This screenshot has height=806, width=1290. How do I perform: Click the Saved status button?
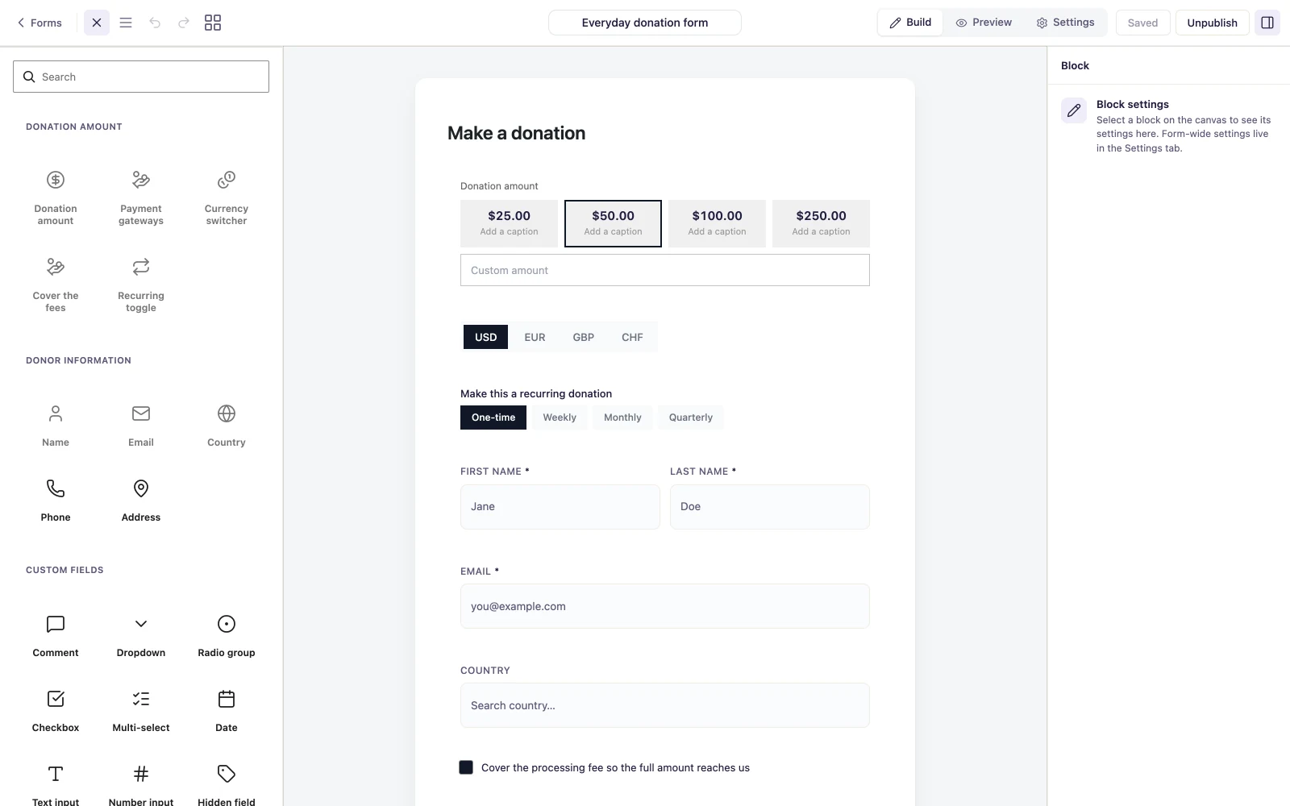pos(1142,23)
